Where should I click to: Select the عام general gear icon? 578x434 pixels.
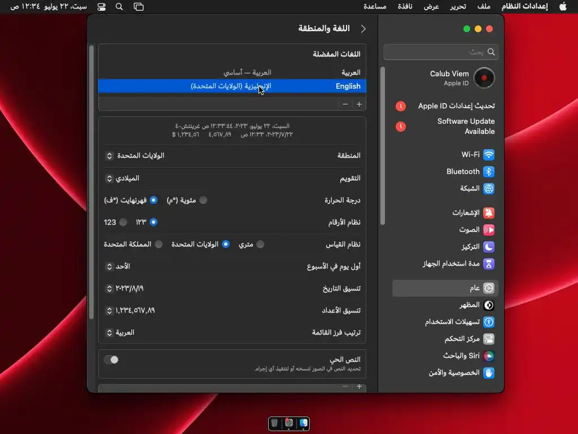488,288
